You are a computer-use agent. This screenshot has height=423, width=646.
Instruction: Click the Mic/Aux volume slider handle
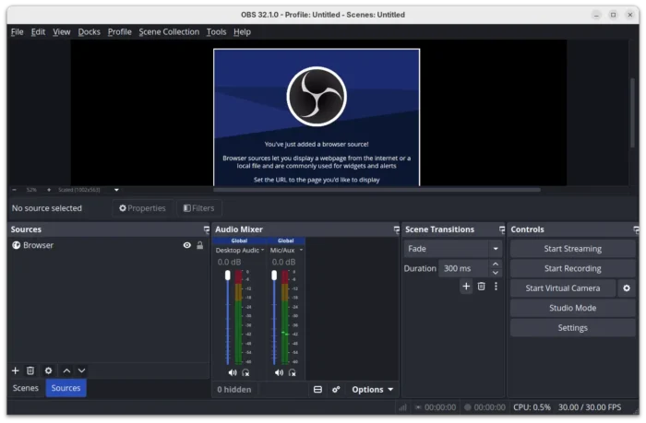(274, 276)
